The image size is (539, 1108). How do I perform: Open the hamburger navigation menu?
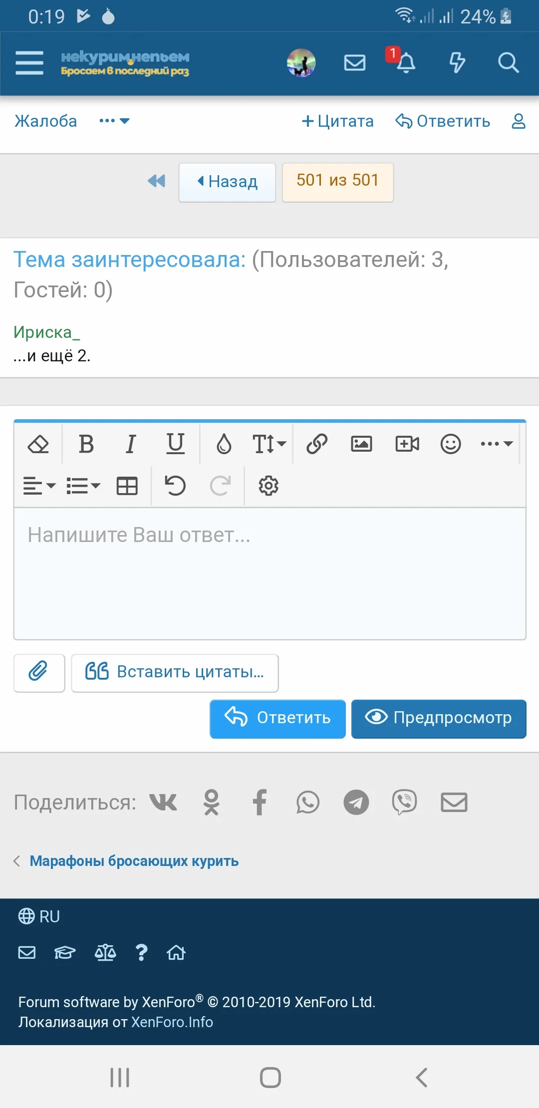29,63
